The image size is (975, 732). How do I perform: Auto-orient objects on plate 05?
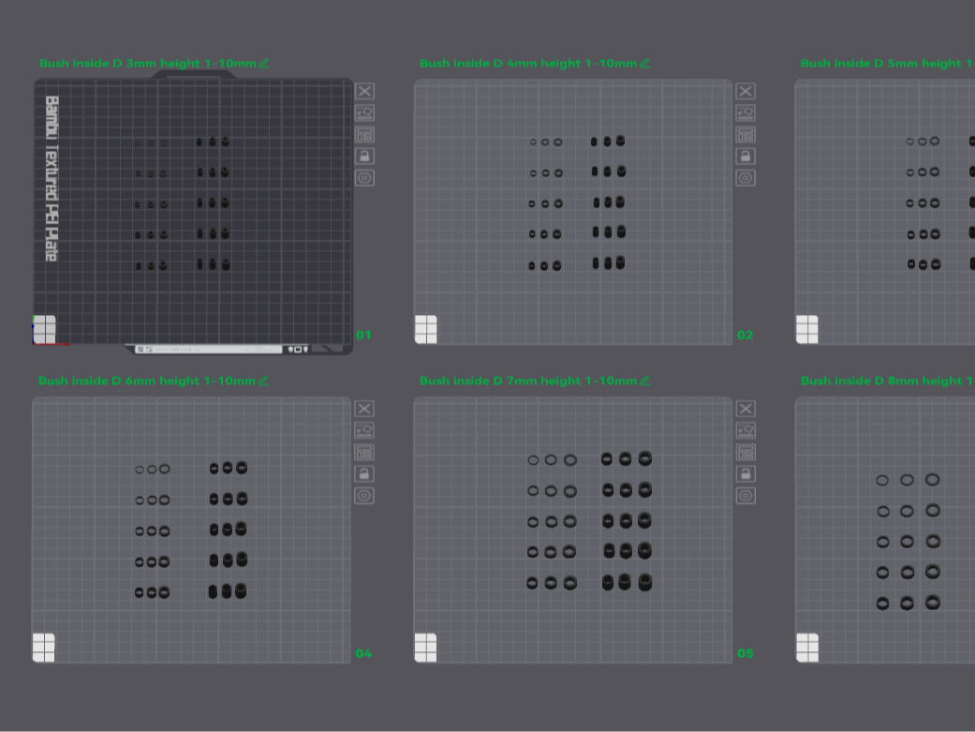click(746, 431)
